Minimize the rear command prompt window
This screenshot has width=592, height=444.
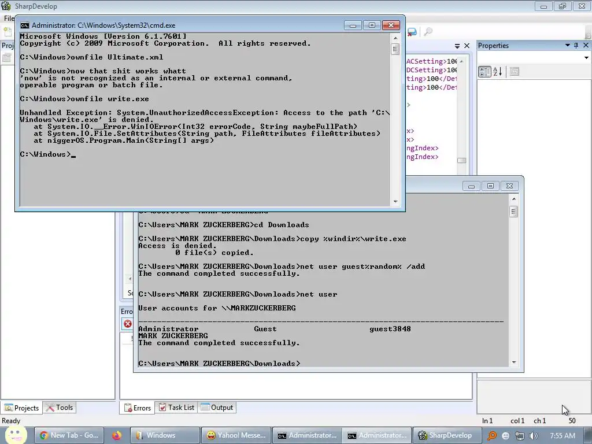pos(471,186)
